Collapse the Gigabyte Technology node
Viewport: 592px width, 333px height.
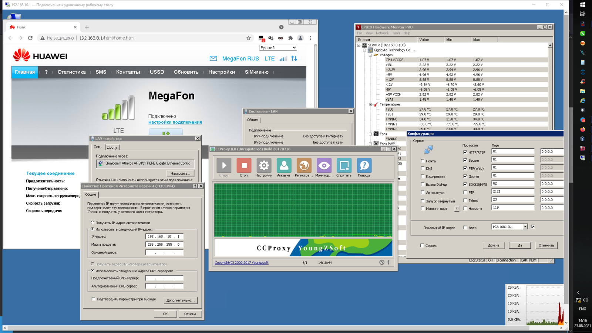[364, 50]
